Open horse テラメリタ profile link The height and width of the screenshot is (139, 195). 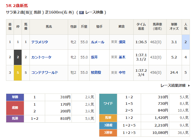click(39, 42)
